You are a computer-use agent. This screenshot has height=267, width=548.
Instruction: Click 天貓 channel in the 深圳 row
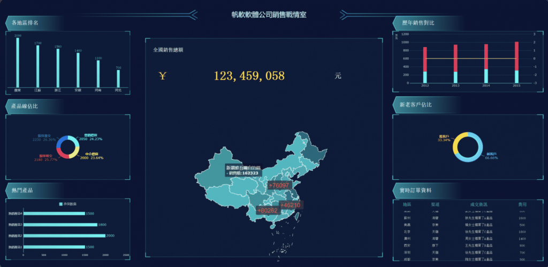click(x=436, y=253)
